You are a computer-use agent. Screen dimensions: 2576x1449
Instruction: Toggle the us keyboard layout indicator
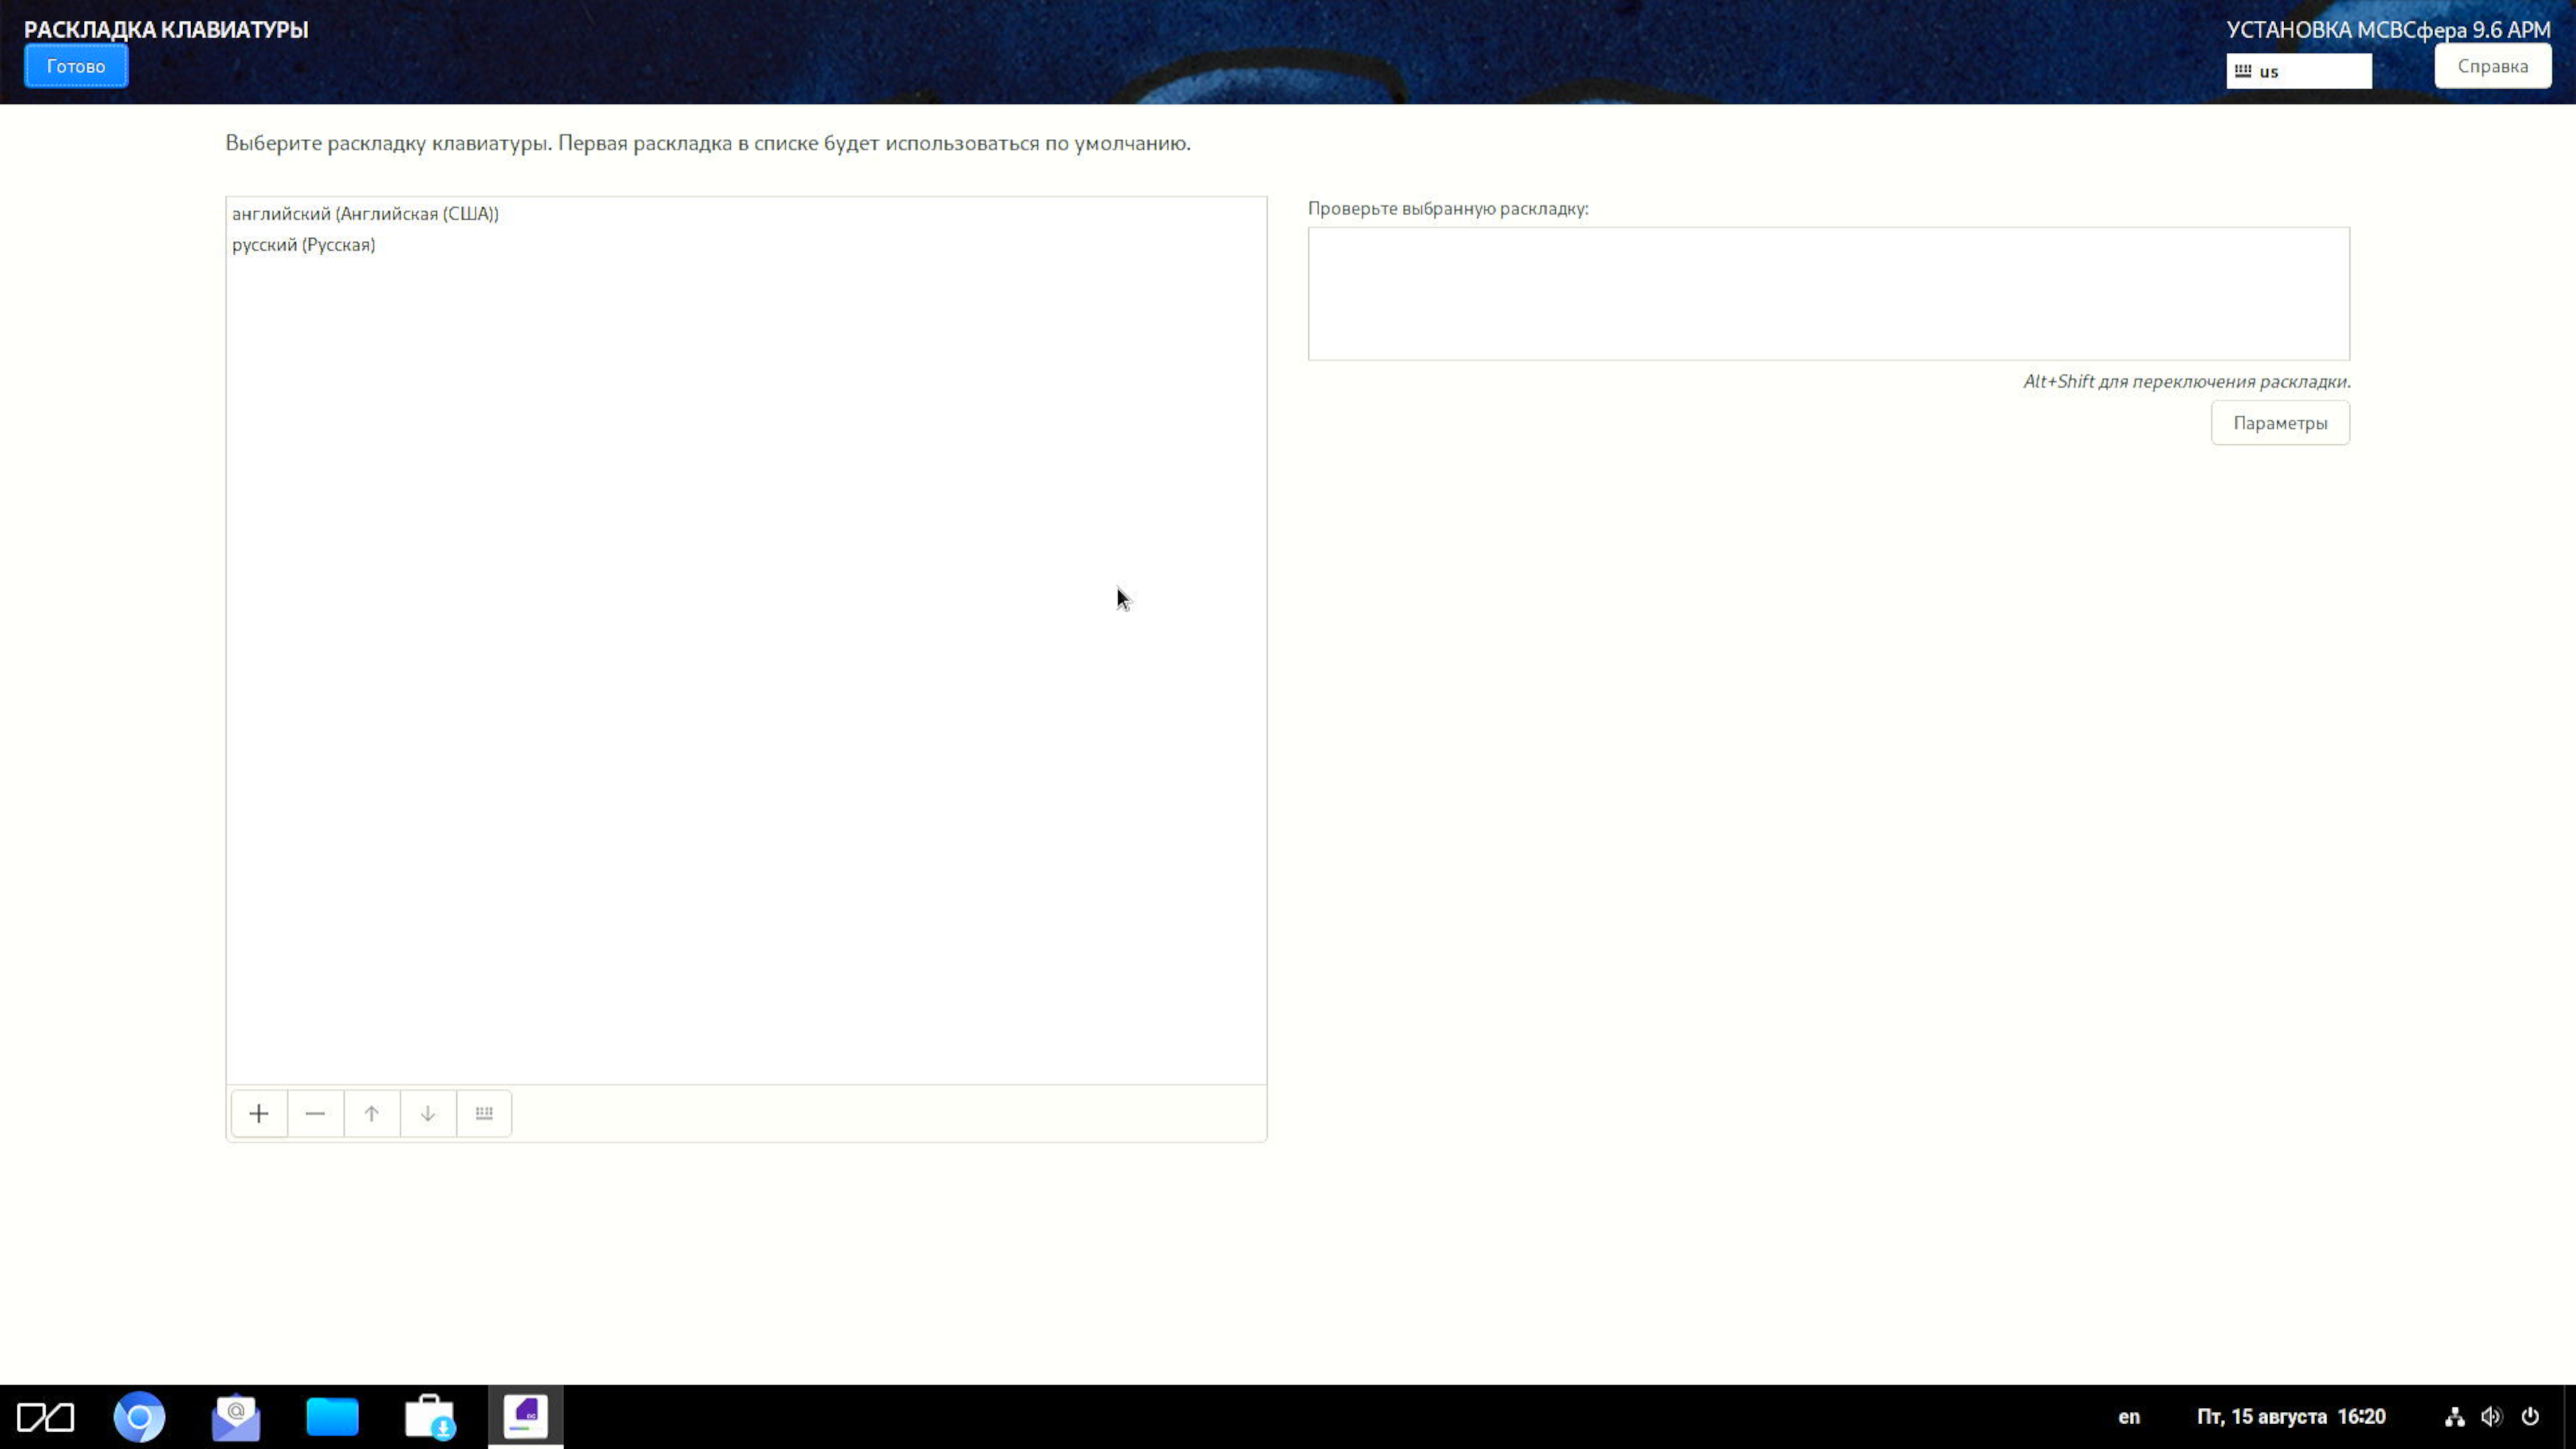(2298, 71)
